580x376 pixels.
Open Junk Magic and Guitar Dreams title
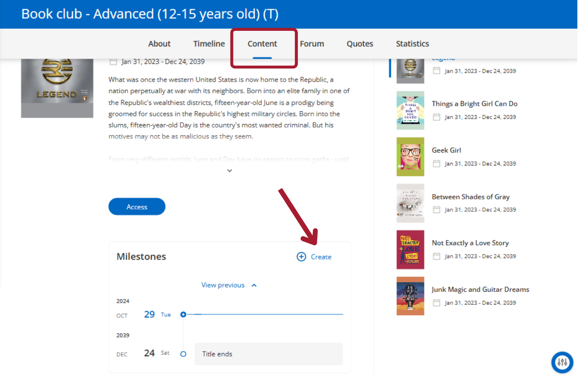(480, 290)
